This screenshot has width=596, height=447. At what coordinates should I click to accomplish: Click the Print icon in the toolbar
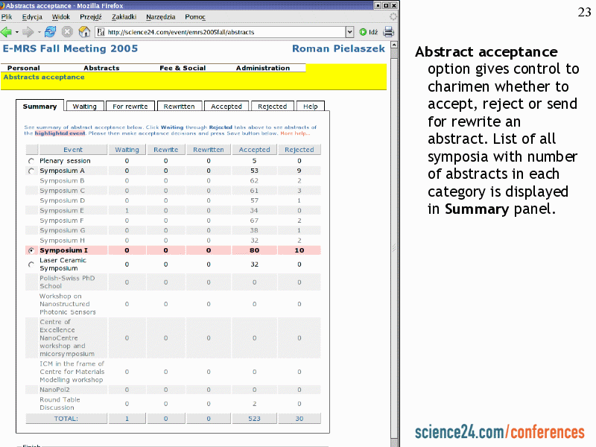point(388,32)
